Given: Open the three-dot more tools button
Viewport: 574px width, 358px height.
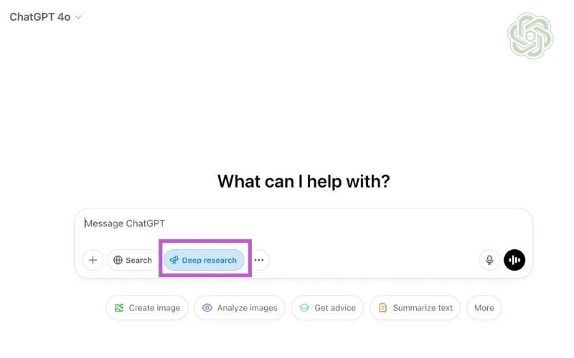Looking at the screenshot, I should [x=259, y=260].
